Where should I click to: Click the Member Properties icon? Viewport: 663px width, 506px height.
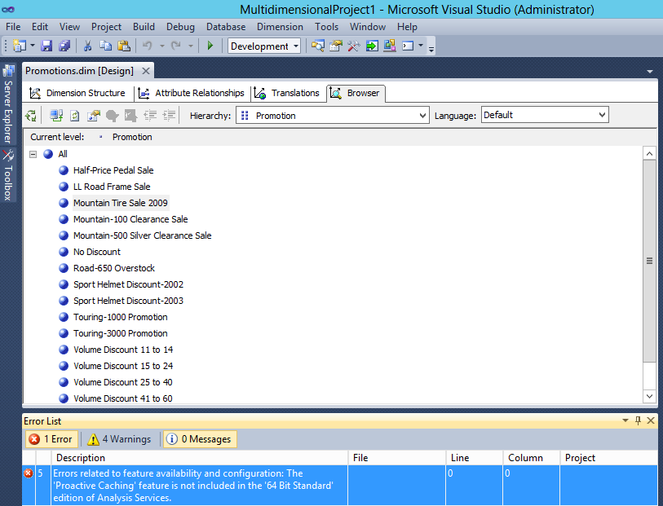94,116
